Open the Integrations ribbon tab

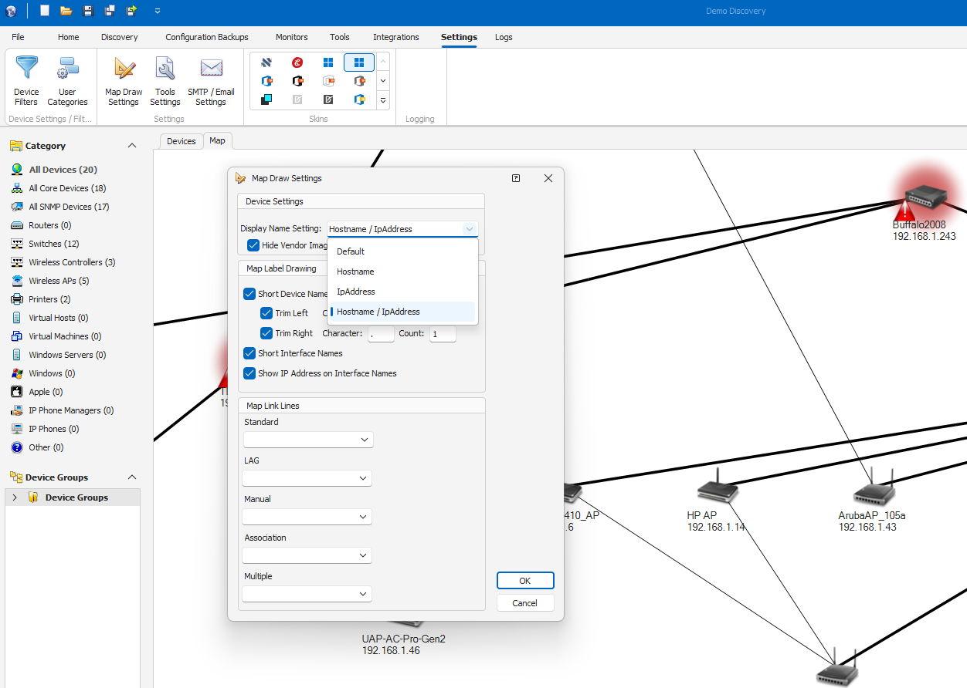[396, 37]
